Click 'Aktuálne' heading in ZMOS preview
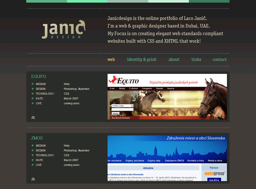This screenshot has height=189, width=256. pyautogui.click(x=148, y=168)
